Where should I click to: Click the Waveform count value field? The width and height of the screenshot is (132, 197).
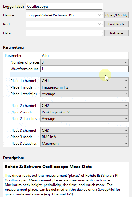pos(84,69)
